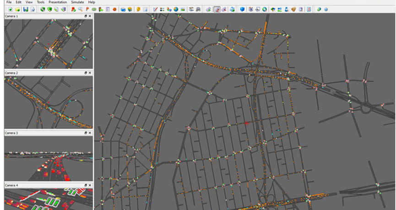Screen dimensions: 396x210
Task: Click the new document toolbar icon
Action: coord(11,9)
